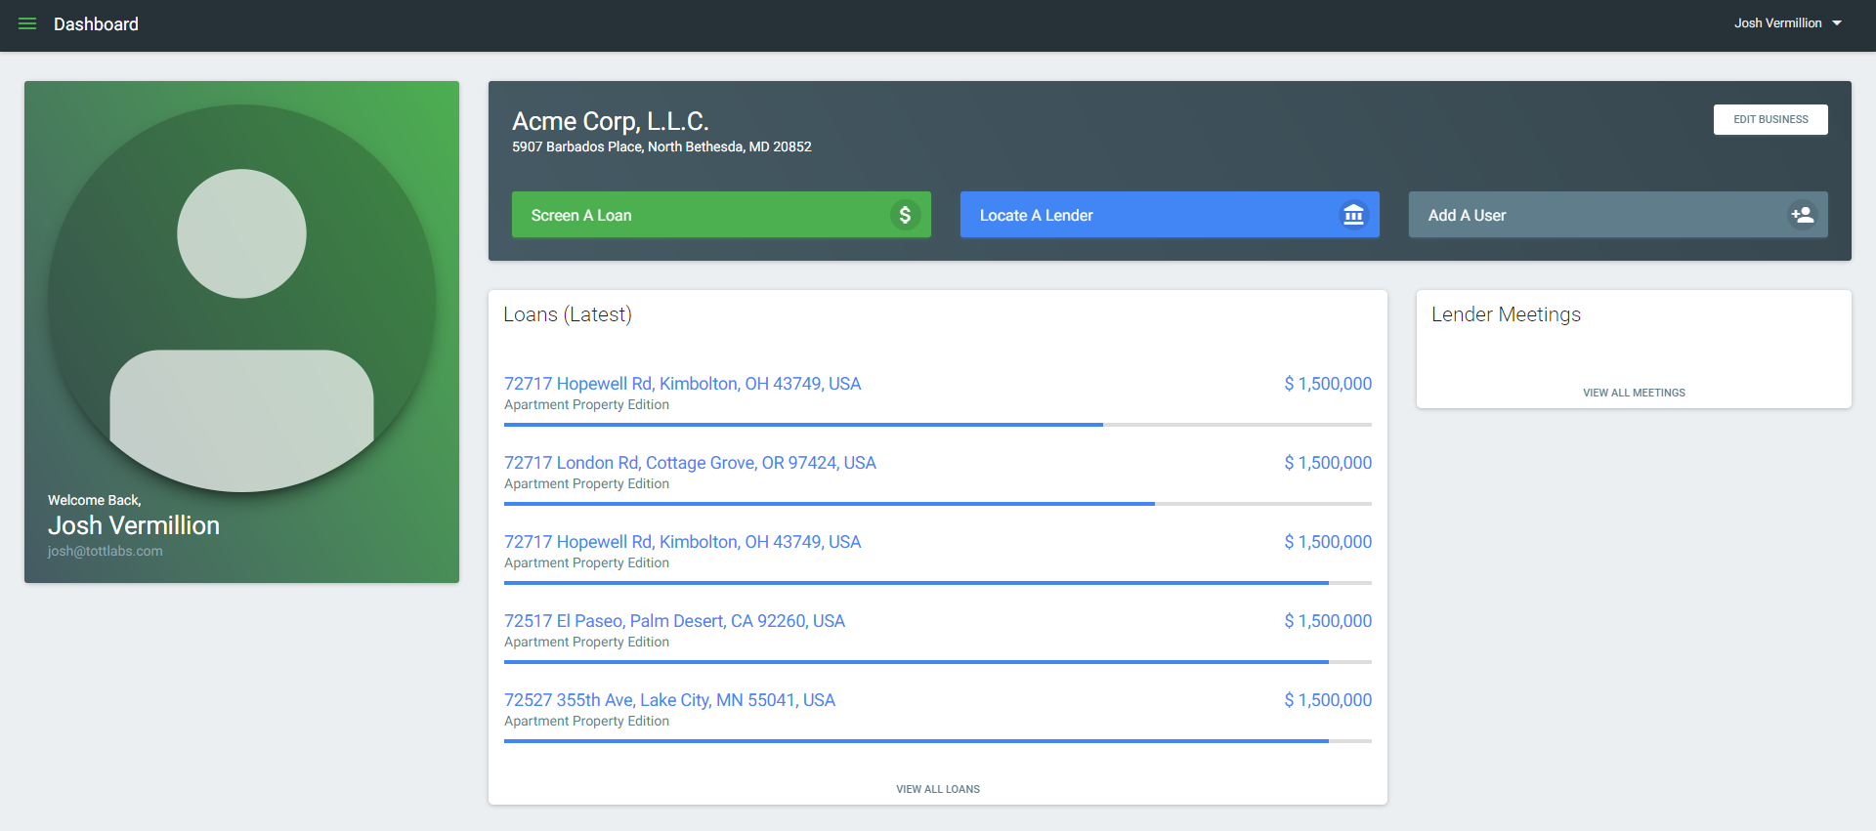Open first 72717 Hopewell Rd, Kimbolton loan
Screen dimensions: 1876x831
click(x=682, y=384)
